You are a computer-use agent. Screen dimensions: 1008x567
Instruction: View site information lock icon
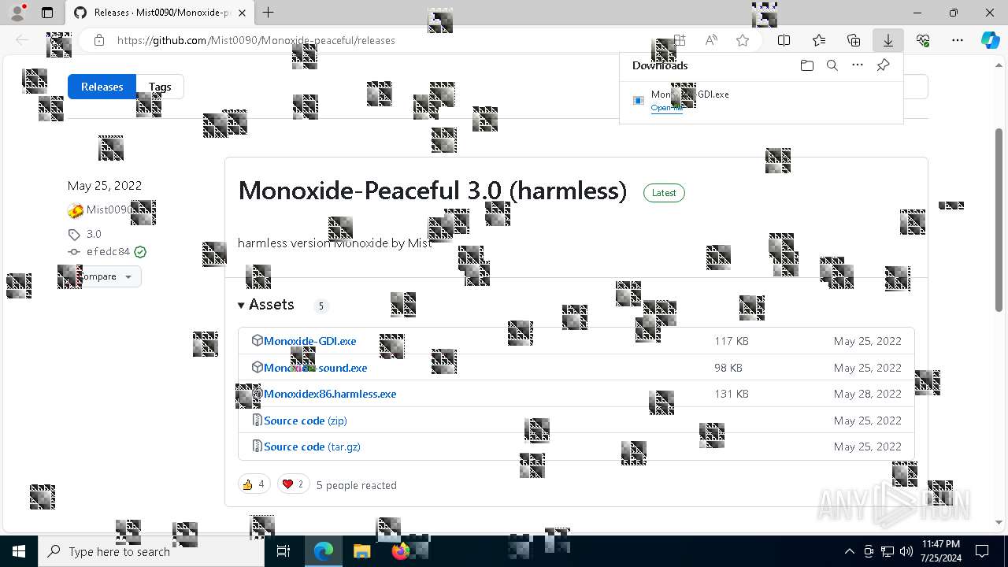(98, 40)
